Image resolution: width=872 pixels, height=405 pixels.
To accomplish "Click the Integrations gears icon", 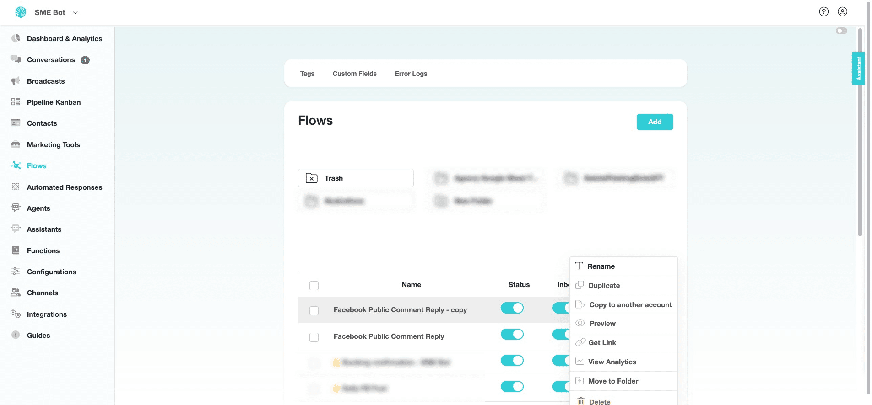I will tap(16, 314).
